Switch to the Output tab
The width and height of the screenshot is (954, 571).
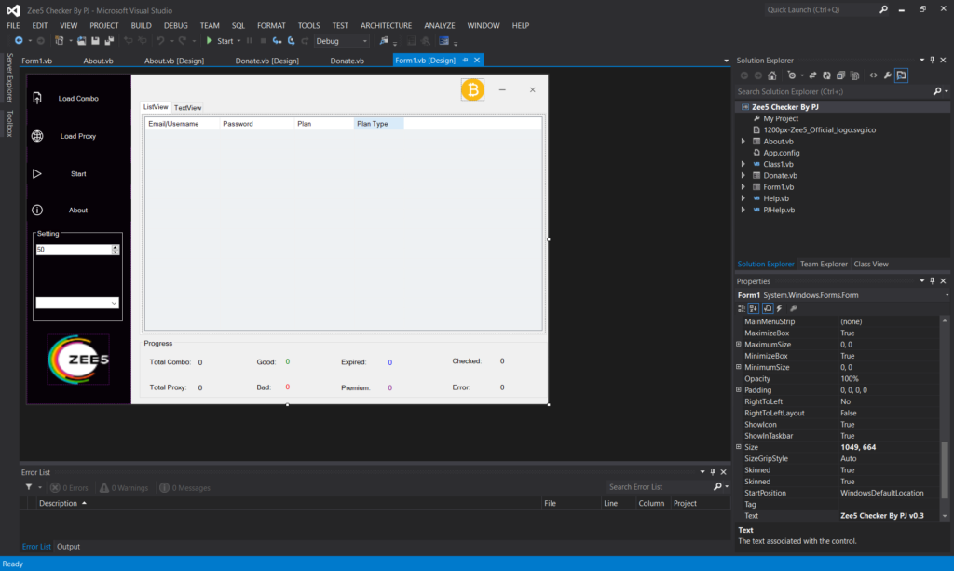pos(68,547)
